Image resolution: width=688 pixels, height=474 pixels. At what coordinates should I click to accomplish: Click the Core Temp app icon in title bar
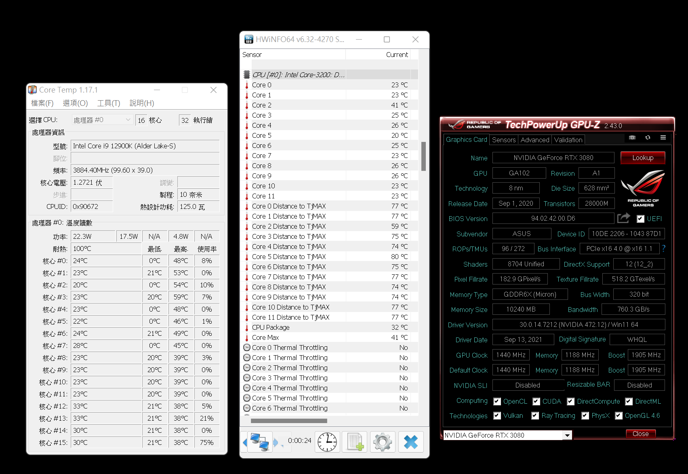(32, 90)
